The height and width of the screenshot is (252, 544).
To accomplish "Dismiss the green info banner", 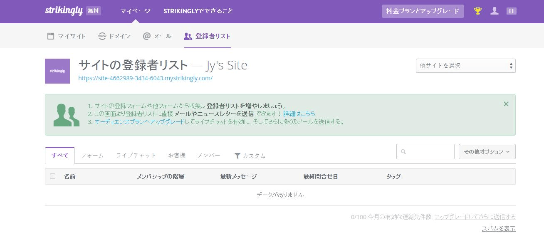I will [x=506, y=104].
